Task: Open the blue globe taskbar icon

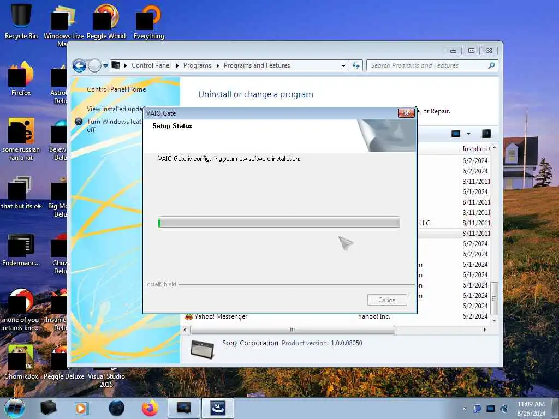Action: [x=117, y=408]
